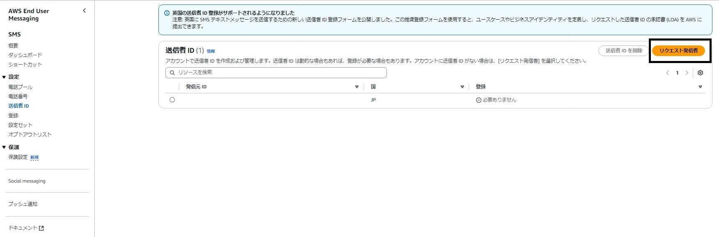Open ショートカット in the sidebar
Viewport: 719px width, 237px height.
(x=25, y=65)
